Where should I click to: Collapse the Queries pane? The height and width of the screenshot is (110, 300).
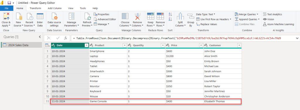(x=40, y=37)
